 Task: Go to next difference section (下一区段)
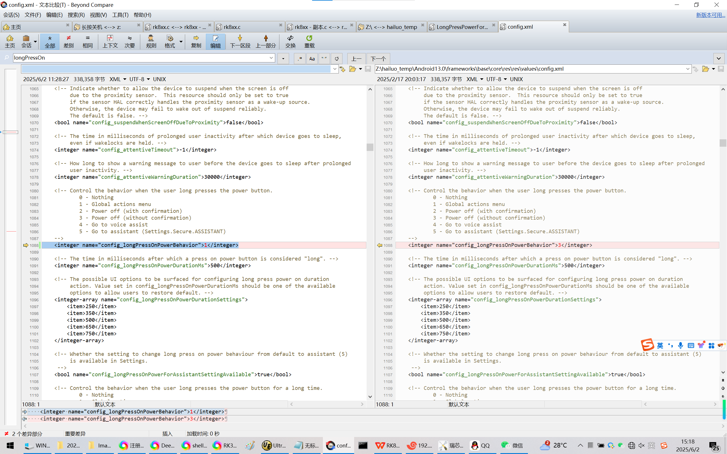click(240, 41)
